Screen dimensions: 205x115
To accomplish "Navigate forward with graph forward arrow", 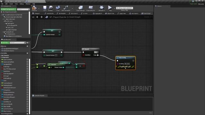I will [42, 17].
